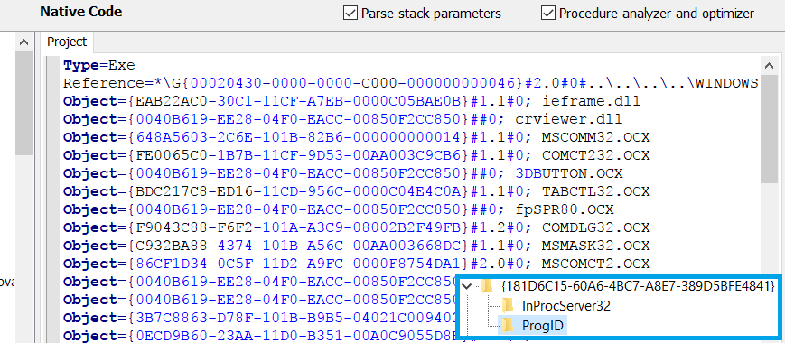Click the COMDLG32.OCX object line

click(x=356, y=227)
